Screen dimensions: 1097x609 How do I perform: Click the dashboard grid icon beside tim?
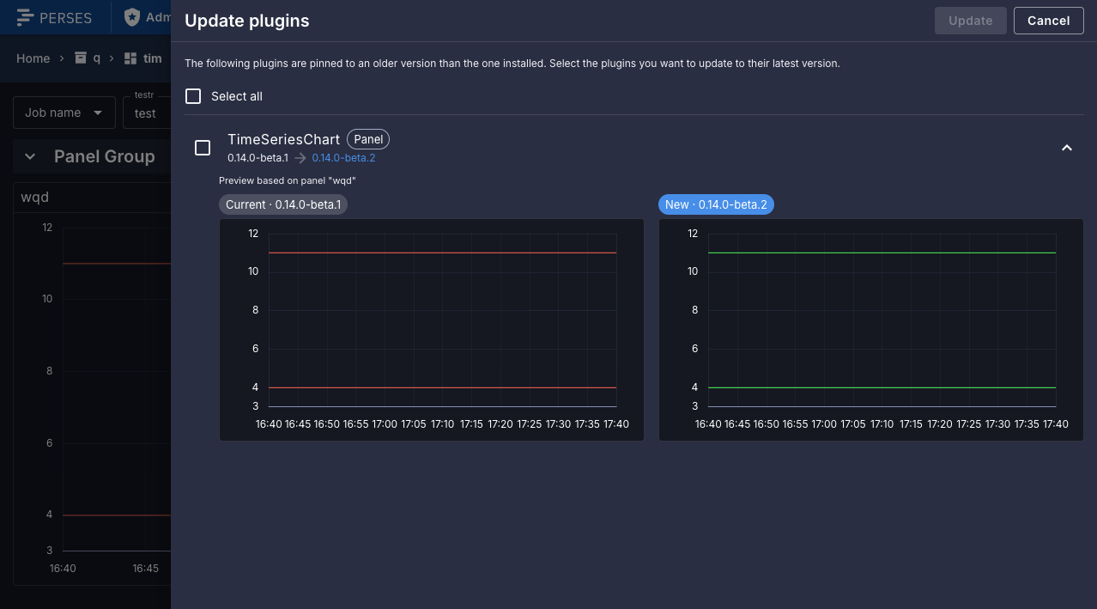click(x=130, y=58)
